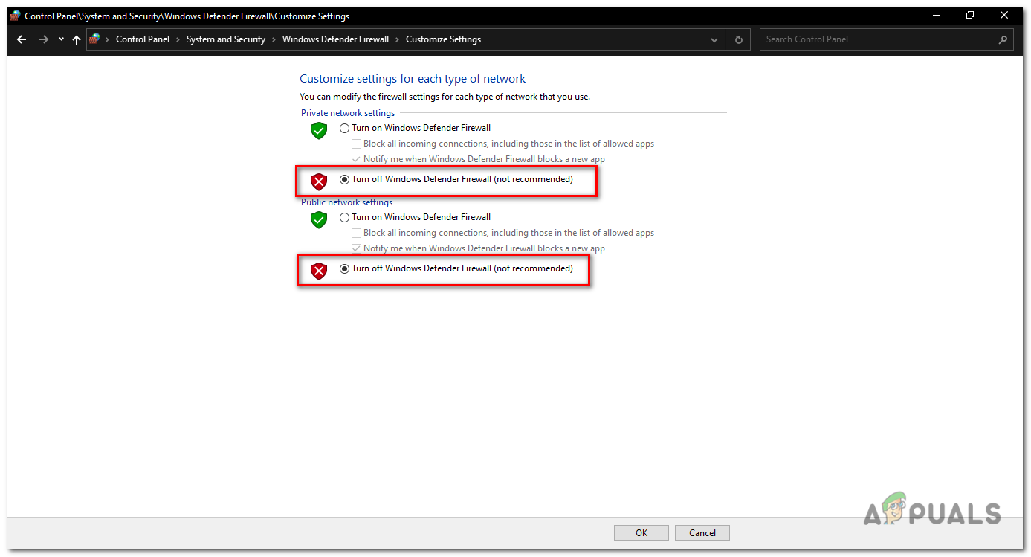Viewport: 1031px width, 557px height.
Task: Expand the recent pages chevron beside forward arrow
Action: click(x=61, y=39)
